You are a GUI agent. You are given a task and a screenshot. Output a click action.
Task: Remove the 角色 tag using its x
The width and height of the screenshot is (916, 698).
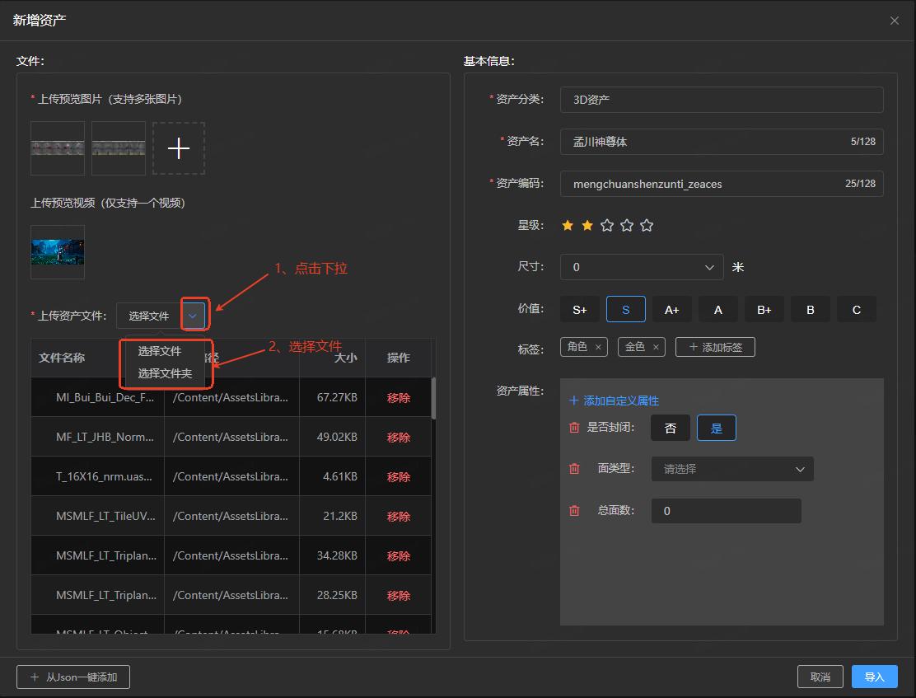(x=598, y=347)
